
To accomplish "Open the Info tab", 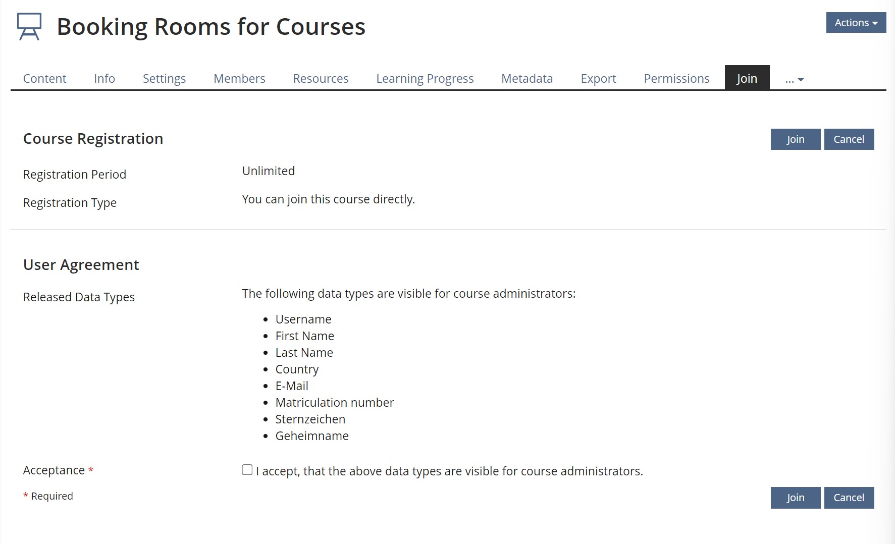I will [104, 79].
